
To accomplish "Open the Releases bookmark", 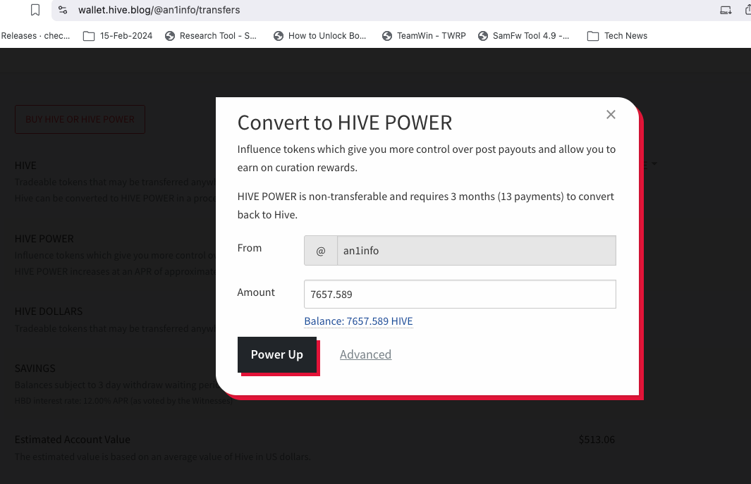I will [35, 36].
